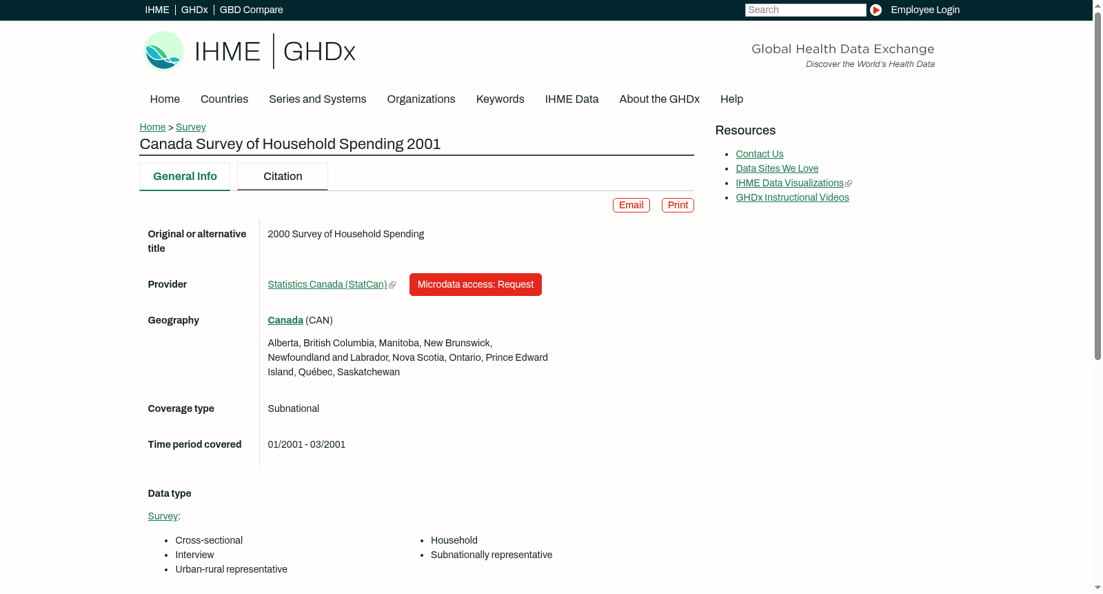This screenshot has width=1103, height=594.
Task: Click Microdata access: Request button
Action: 476,284
